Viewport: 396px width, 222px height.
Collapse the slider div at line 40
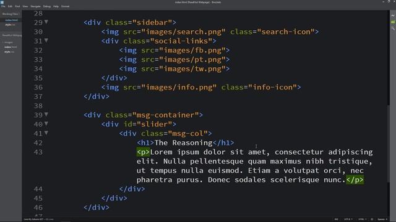46,124
